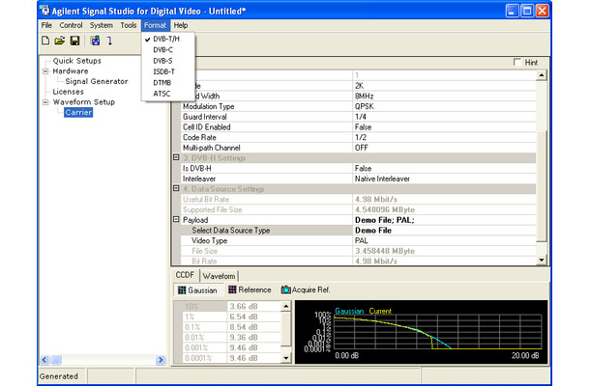The height and width of the screenshot is (386, 590).
Task: Click CCDF table scroll down arrow
Action: click(286, 358)
